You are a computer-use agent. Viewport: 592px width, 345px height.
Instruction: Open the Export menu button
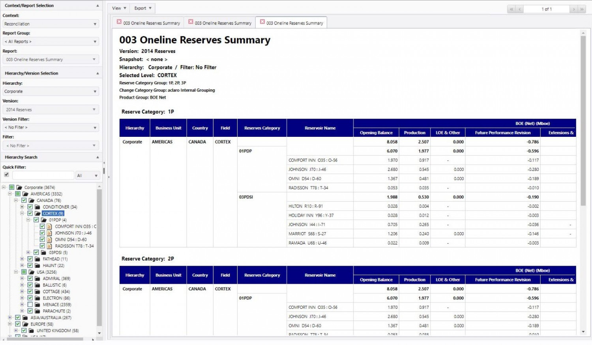pyautogui.click(x=142, y=8)
